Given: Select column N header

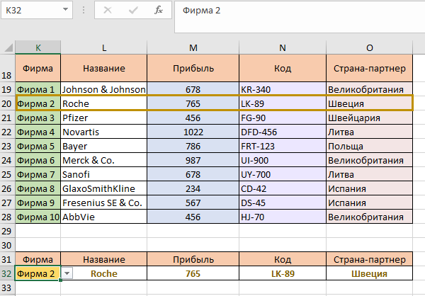Looking at the screenshot, I should 283,47.
